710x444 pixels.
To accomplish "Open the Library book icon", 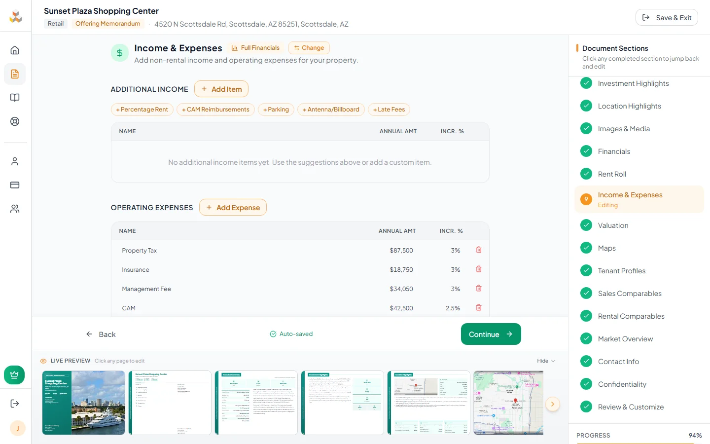I will pos(15,97).
